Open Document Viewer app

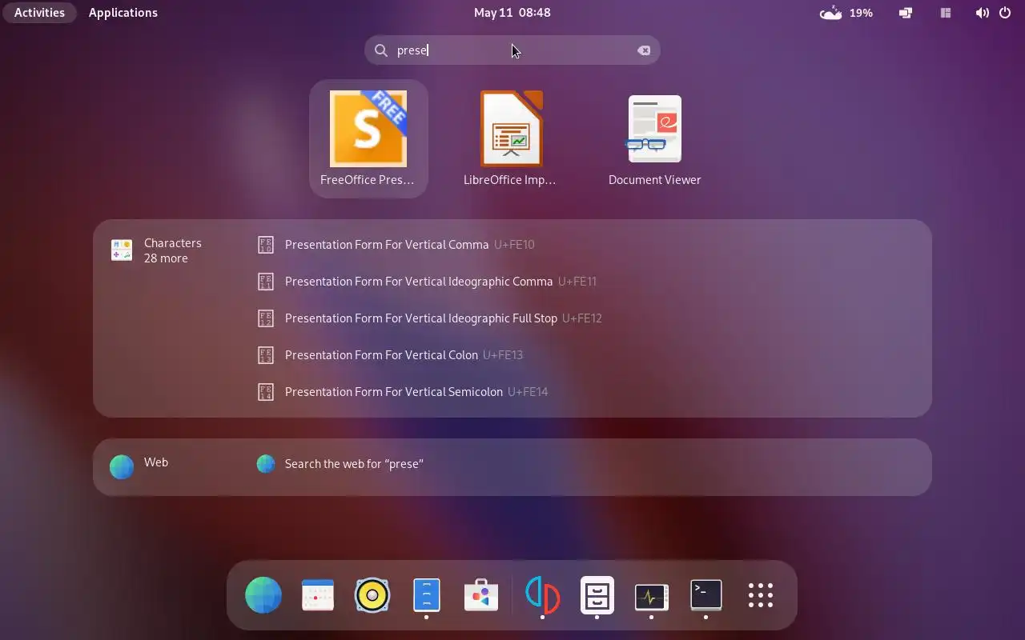point(654,138)
